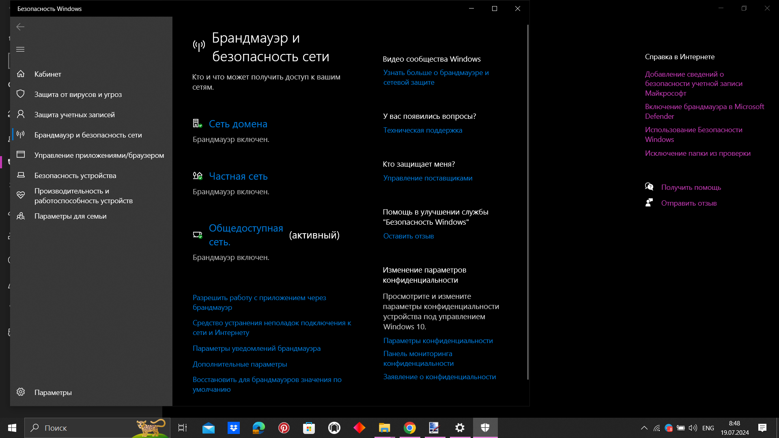
Task: Click Исключение папки из проверки in Settings window
Action: 697,153
